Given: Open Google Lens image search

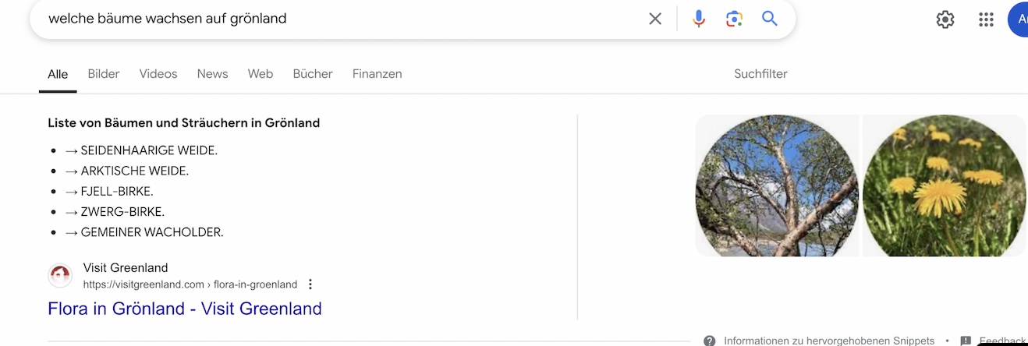Looking at the screenshot, I should click(734, 19).
